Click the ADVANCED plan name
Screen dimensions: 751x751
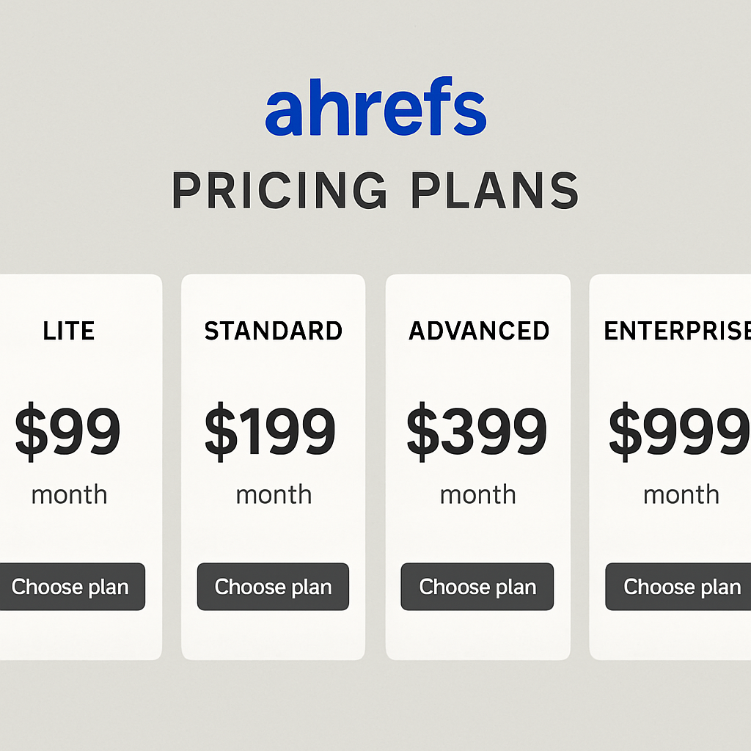pyautogui.click(x=479, y=331)
